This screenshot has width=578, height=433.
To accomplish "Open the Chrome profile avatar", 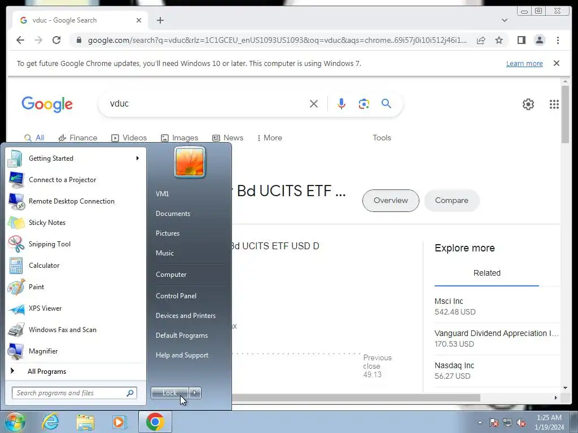I will [x=539, y=40].
